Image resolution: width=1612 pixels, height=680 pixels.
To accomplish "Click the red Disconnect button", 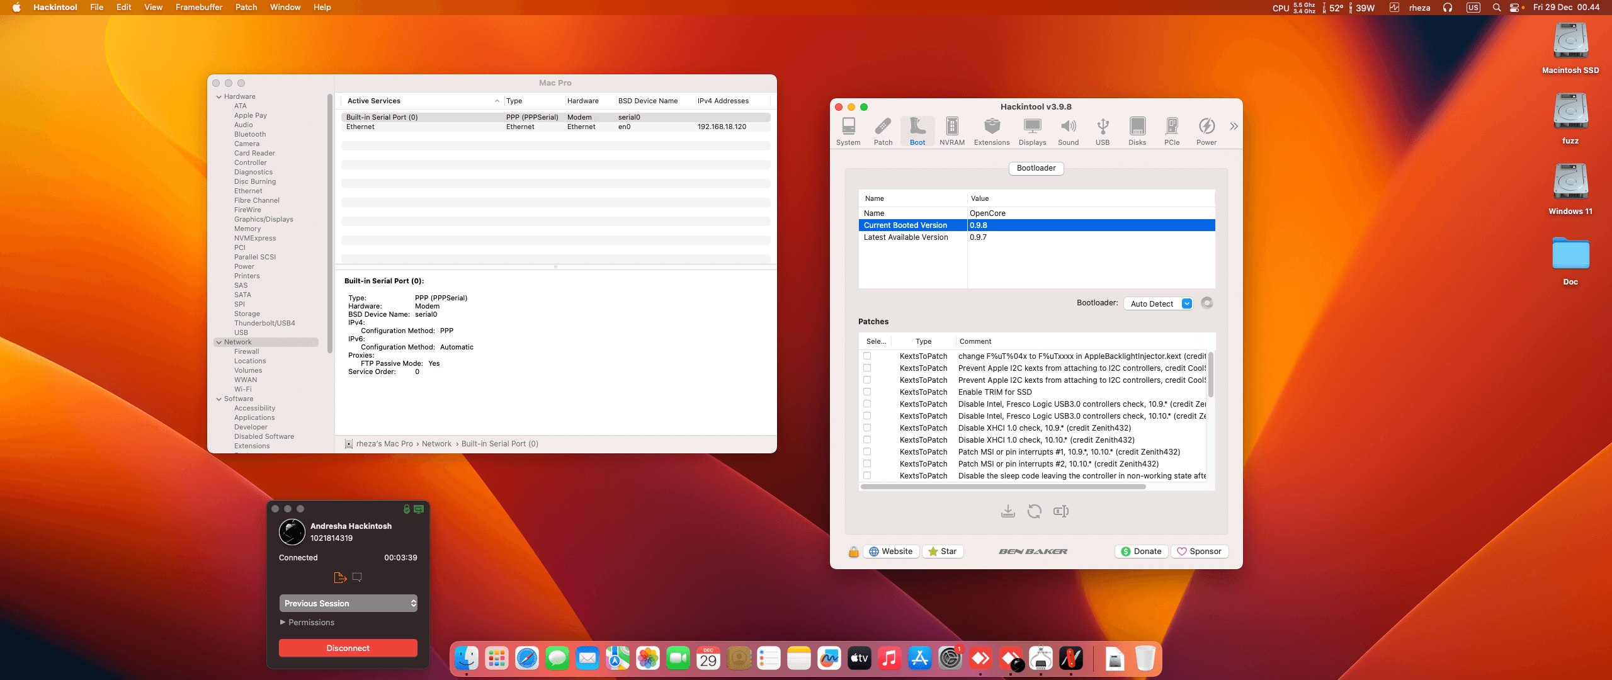I will click(x=348, y=648).
